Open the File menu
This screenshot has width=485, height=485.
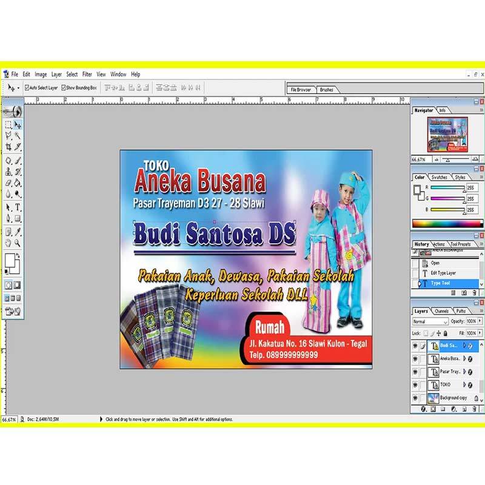pyautogui.click(x=15, y=74)
